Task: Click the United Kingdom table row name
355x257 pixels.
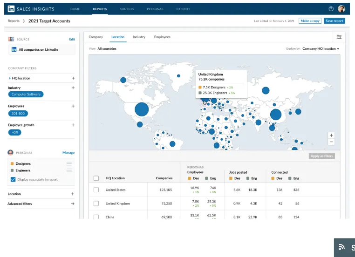Action: (118, 203)
